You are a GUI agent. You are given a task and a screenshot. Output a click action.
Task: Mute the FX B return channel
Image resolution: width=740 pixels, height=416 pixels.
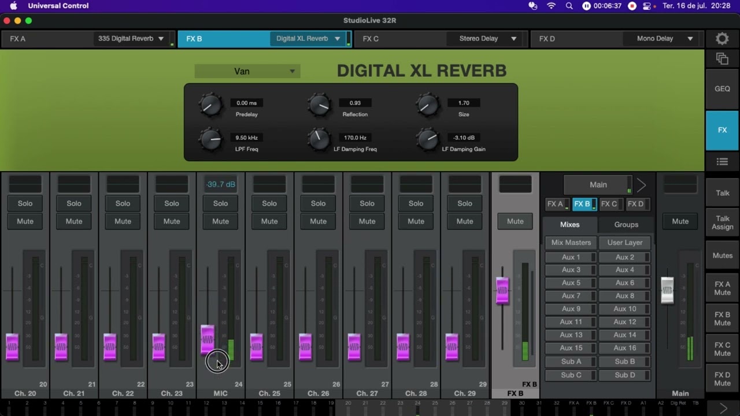515,221
